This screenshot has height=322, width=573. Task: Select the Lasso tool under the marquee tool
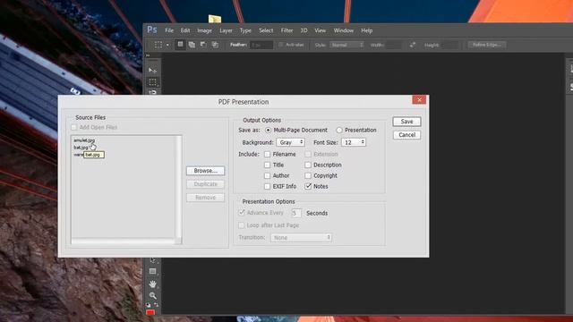tap(153, 92)
